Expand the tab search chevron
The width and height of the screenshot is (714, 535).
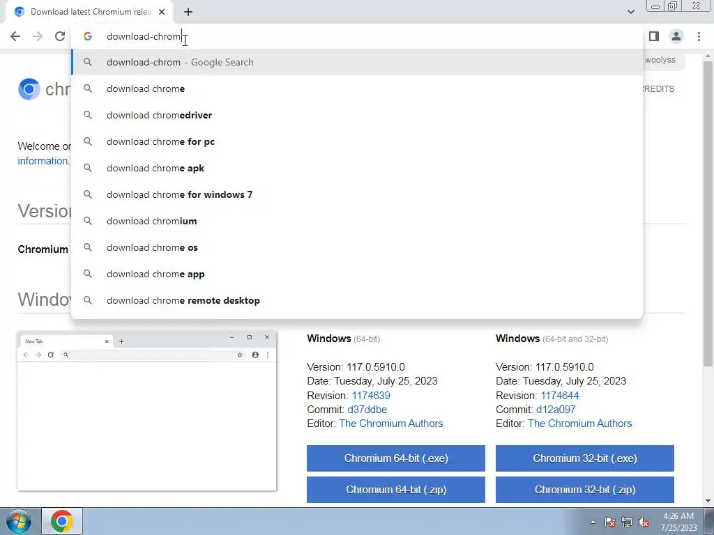(630, 12)
